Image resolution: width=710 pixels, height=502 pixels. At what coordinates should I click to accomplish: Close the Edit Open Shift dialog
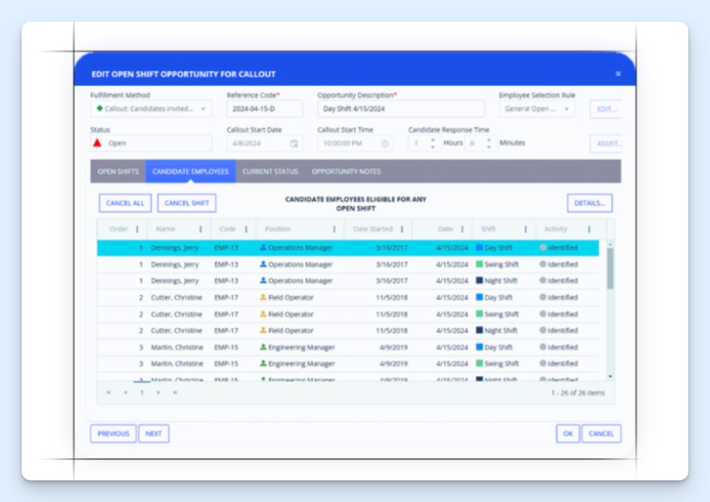pos(618,74)
